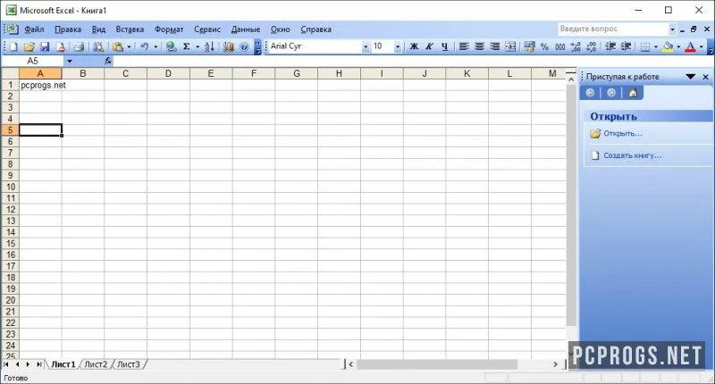Viewport: 715px width, 384px height.
Task: Pick the yellow fill color bucket
Action: pyautogui.click(x=668, y=46)
